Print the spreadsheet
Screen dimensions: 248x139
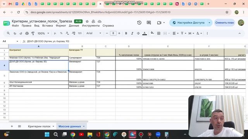pos(27,34)
